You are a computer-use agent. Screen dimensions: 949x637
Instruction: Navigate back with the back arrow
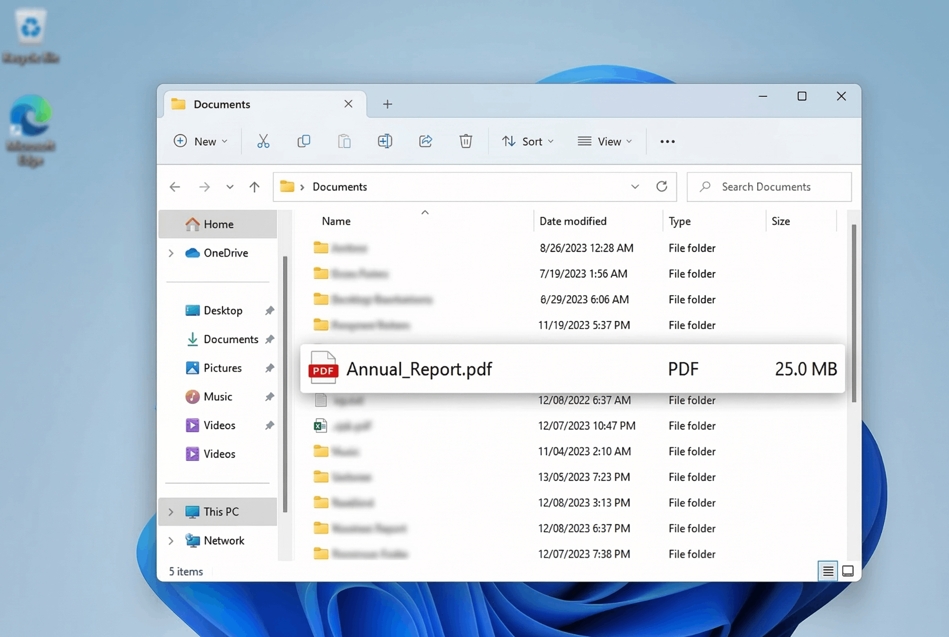click(x=174, y=187)
